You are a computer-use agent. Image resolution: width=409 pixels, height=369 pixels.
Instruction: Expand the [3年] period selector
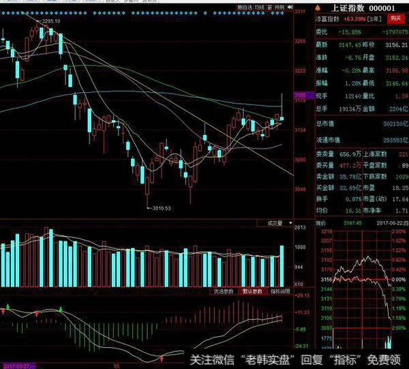coord(373,20)
